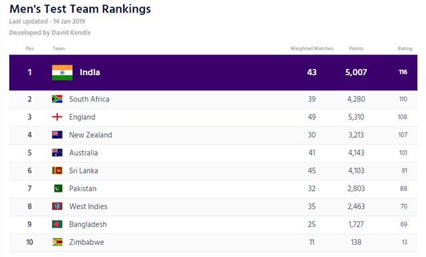Select the Weighted Matches column header

pos(312,49)
